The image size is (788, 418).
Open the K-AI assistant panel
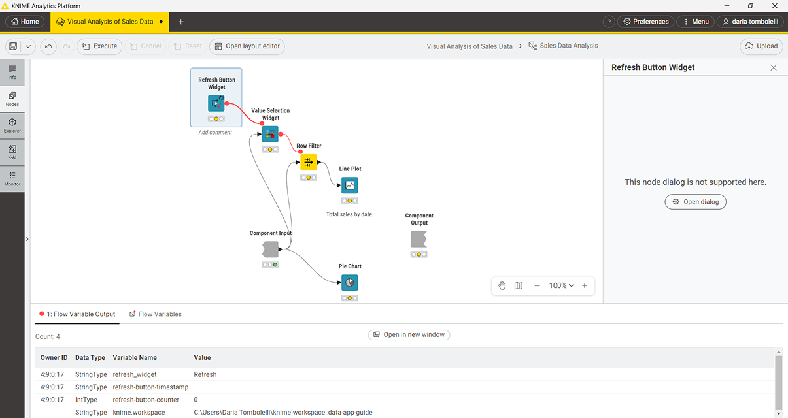coord(12,152)
